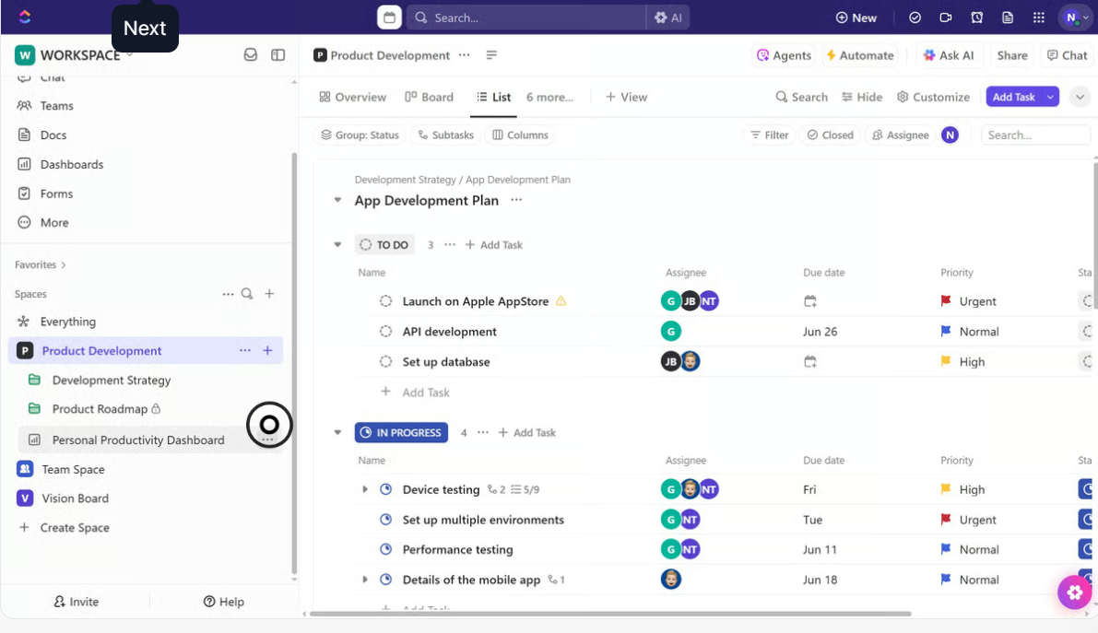Open the video clip recorder icon
Viewport: 1098px width, 633px height.
945,18
